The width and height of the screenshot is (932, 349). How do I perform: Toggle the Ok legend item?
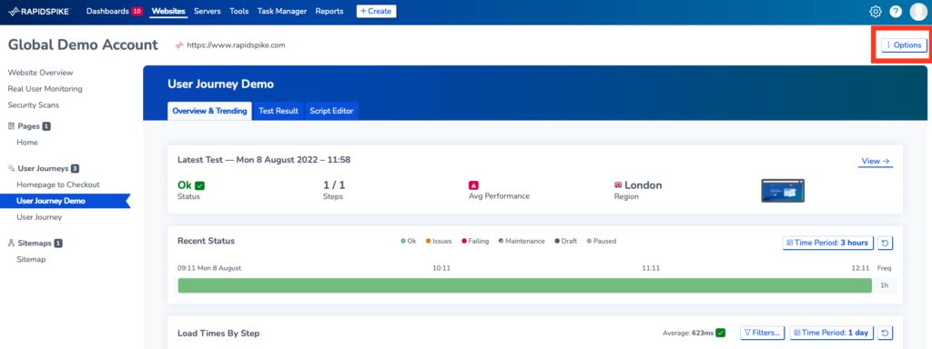click(409, 241)
